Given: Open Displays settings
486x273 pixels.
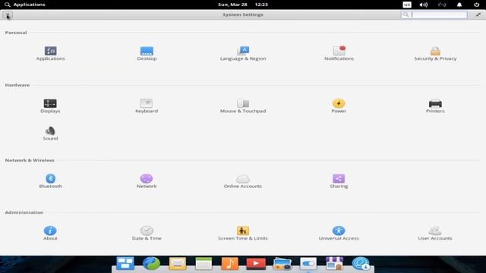Looking at the screenshot, I should point(50,106).
